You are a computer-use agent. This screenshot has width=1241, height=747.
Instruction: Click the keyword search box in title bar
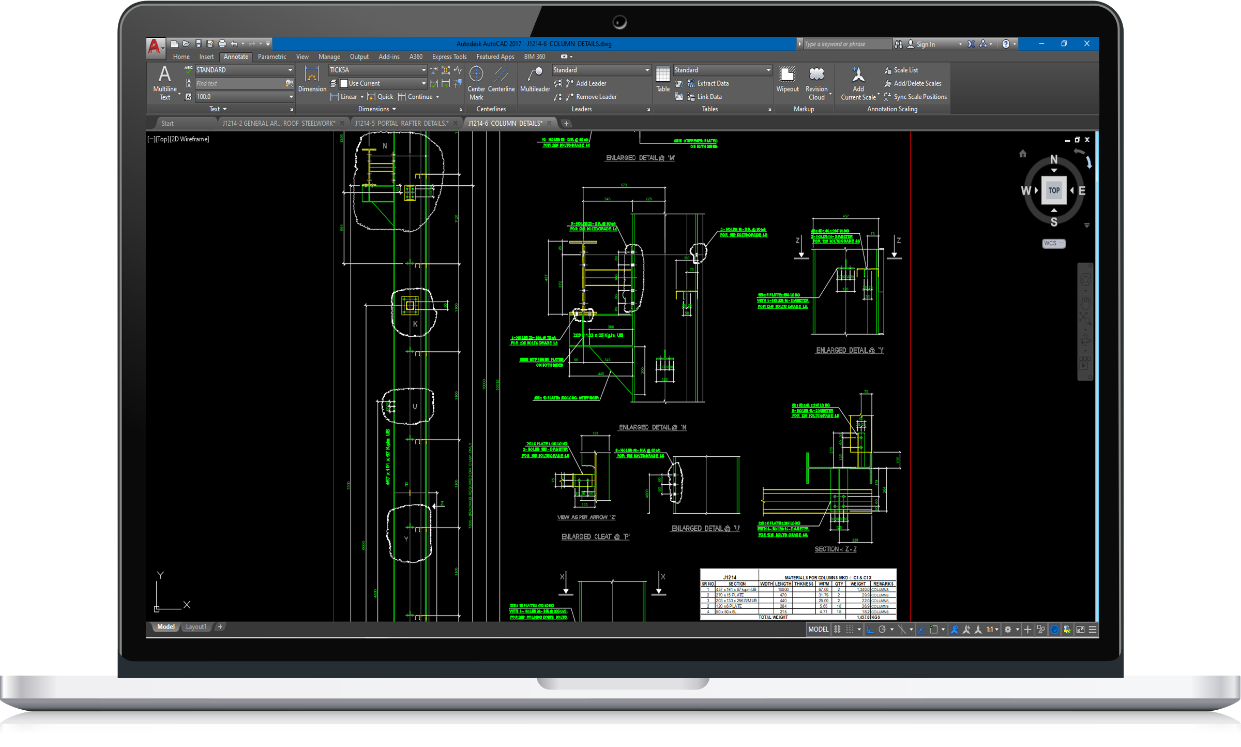pos(847,44)
